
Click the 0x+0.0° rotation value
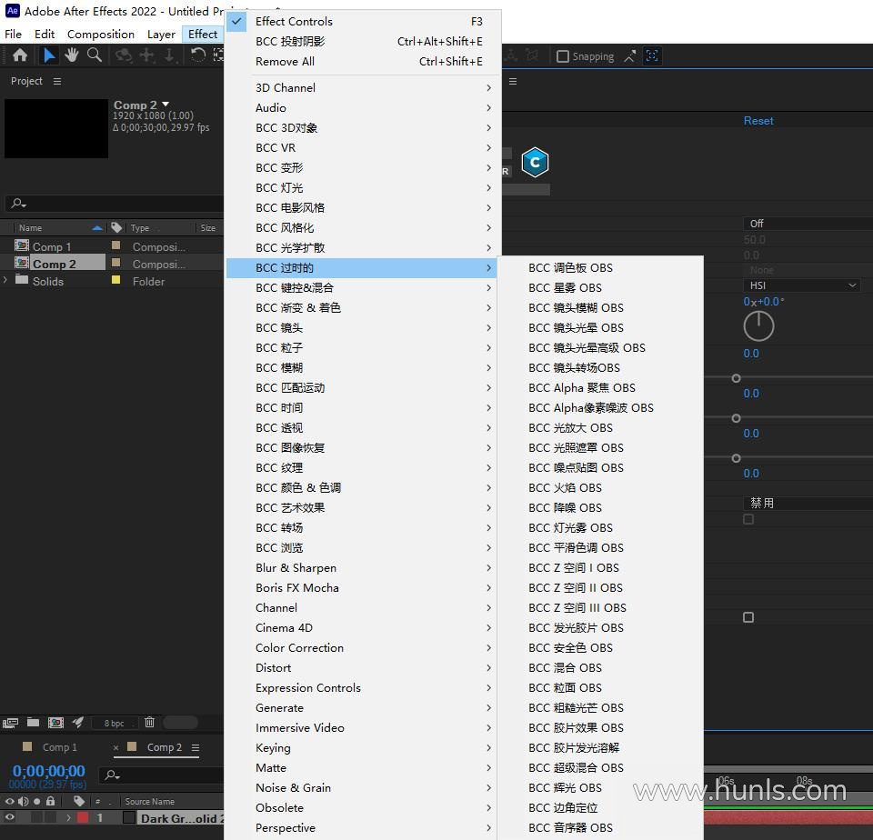point(763,302)
